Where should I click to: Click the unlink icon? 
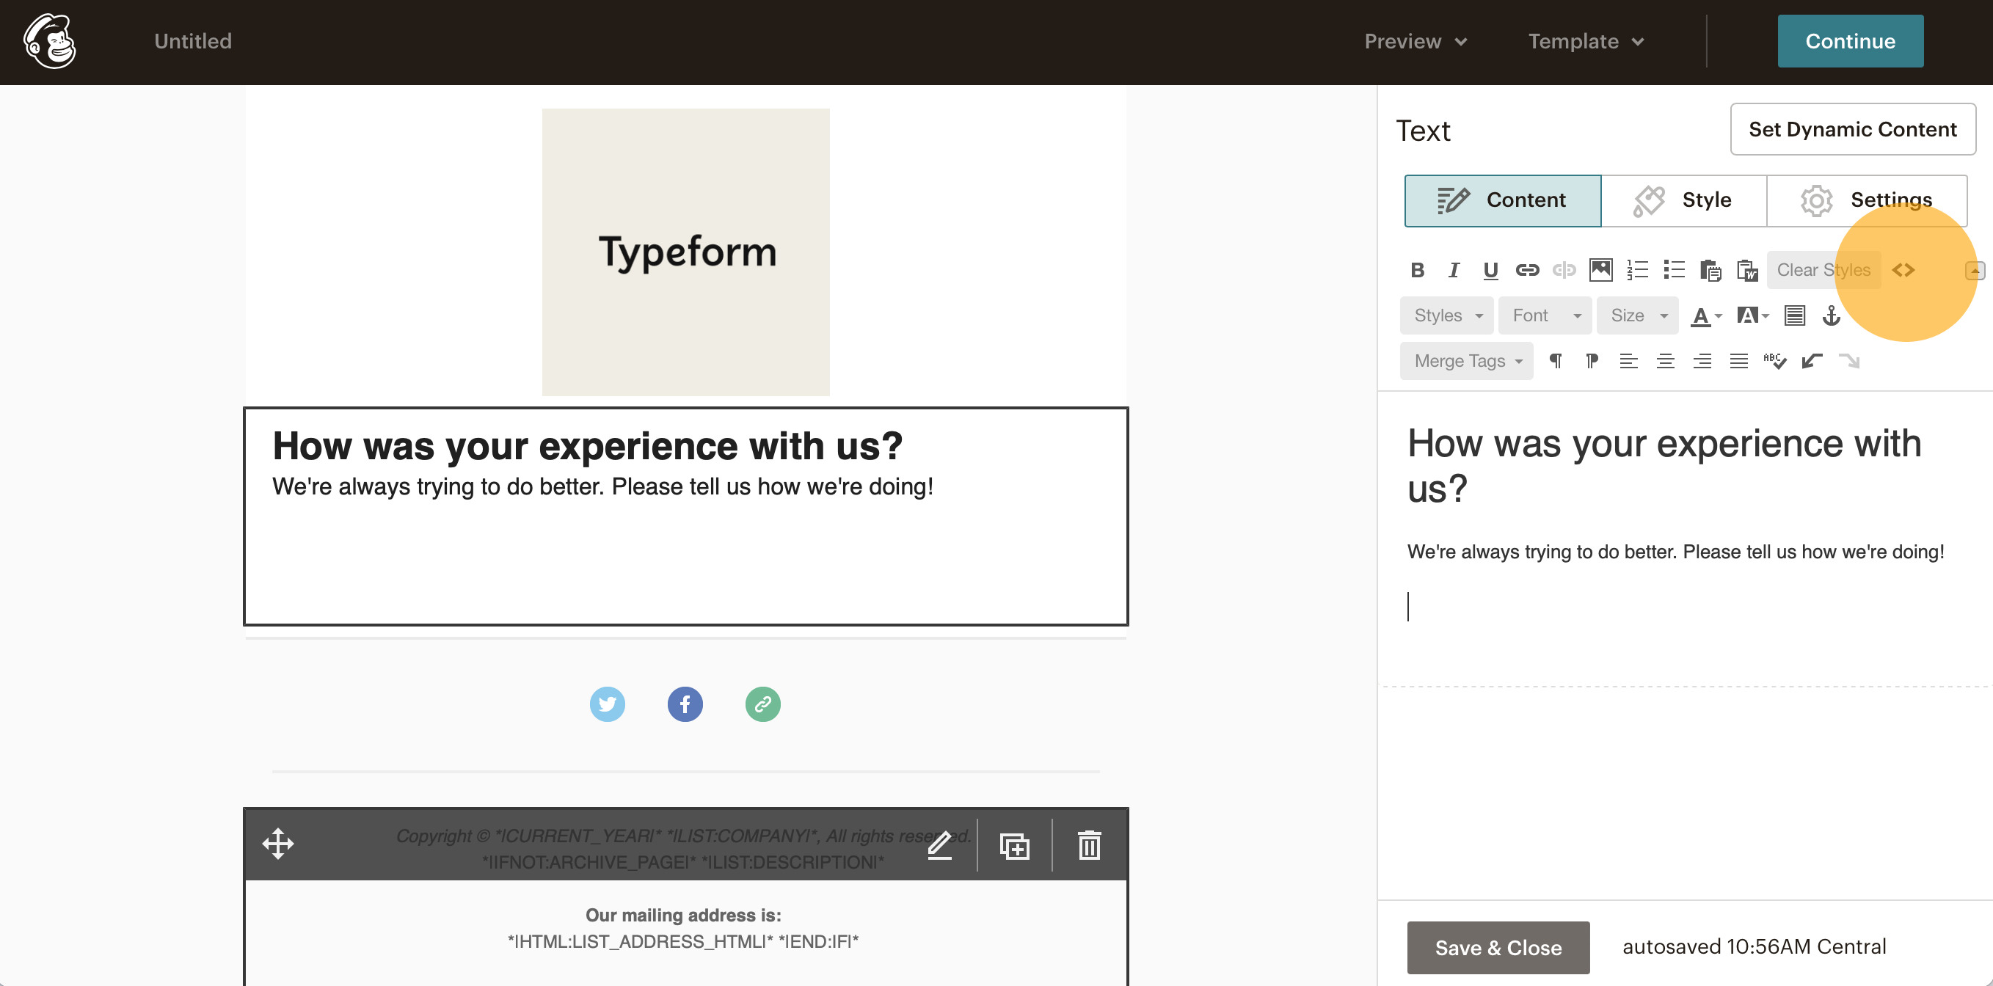[1564, 270]
